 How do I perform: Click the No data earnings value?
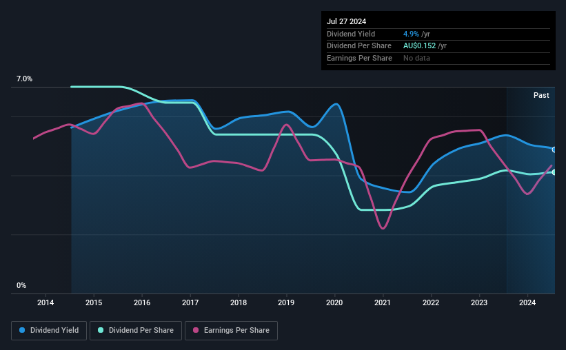(x=416, y=58)
